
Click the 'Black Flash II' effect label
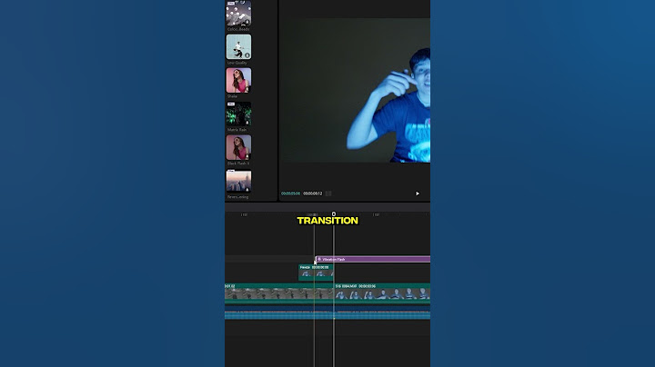click(238, 164)
